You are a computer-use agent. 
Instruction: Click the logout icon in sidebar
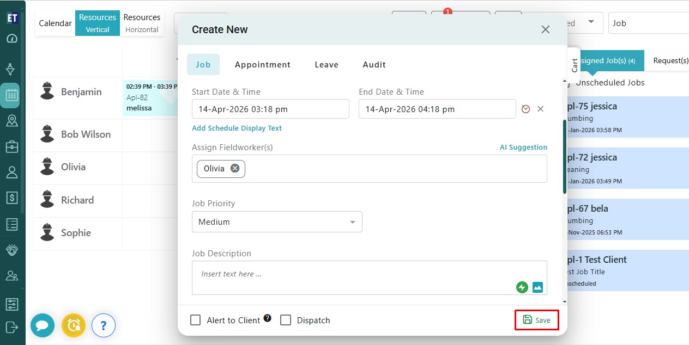pyautogui.click(x=11, y=326)
